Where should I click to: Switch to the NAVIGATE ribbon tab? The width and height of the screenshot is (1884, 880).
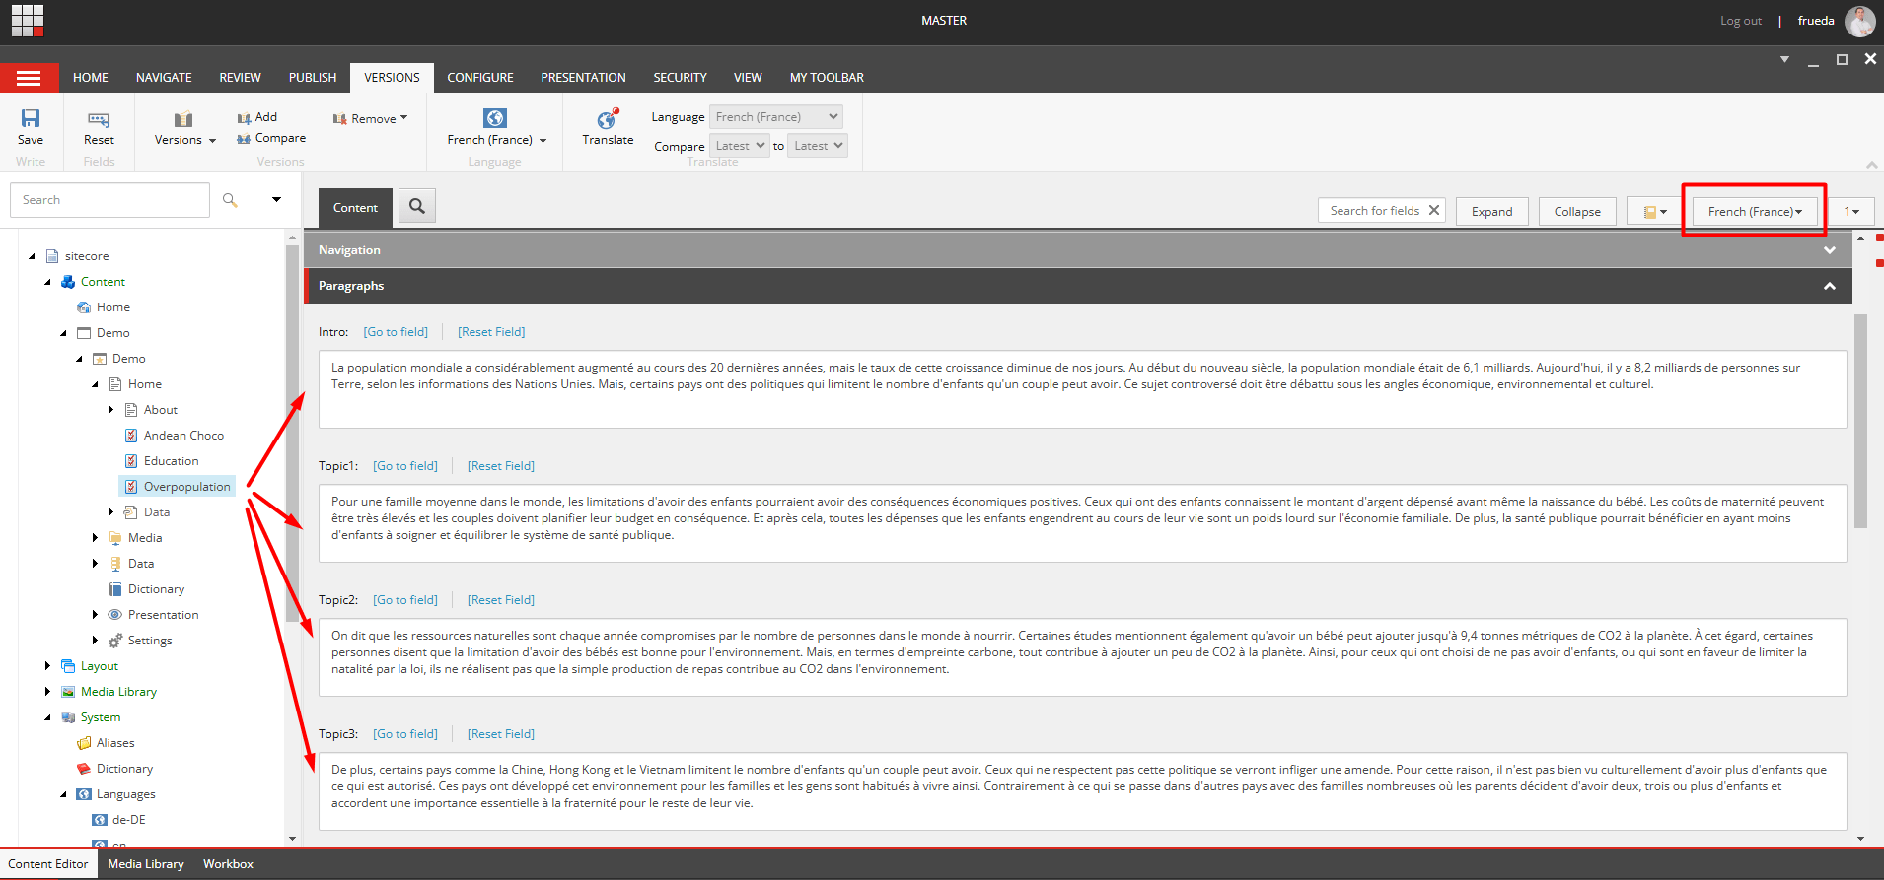tap(164, 78)
